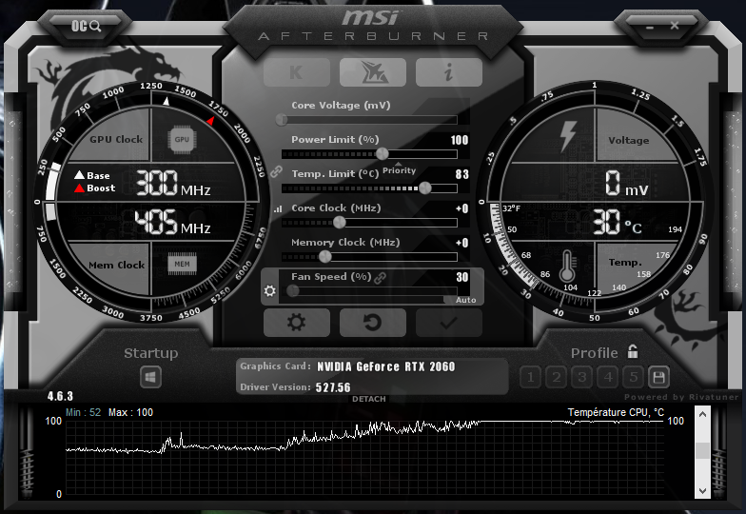This screenshot has height=514, width=746.
Task: Toggle the power and temp limit link icon
Action: coord(276,171)
